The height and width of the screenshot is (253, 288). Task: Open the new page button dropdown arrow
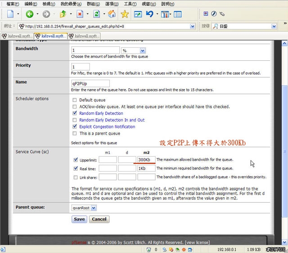[18, 14]
